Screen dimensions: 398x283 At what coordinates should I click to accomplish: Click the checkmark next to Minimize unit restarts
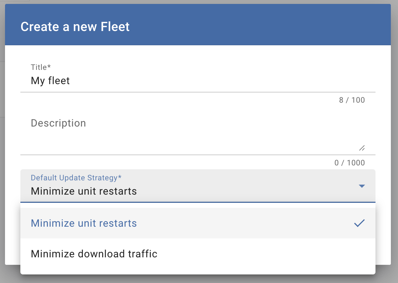(359, 223)
